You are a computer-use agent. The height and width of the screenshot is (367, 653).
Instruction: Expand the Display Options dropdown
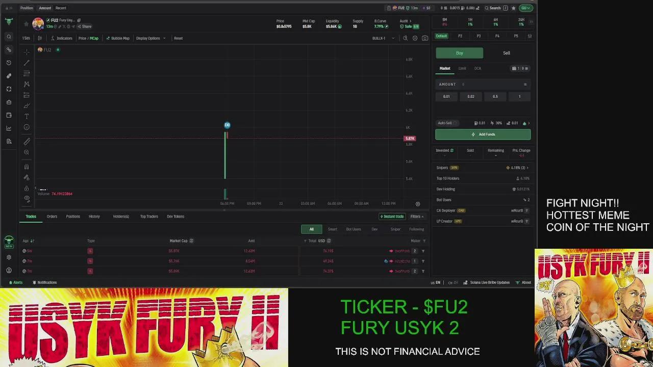(x=150, y=38)
